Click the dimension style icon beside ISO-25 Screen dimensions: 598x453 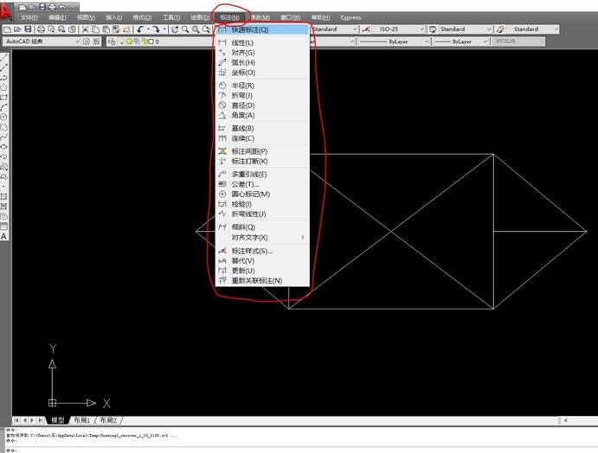pyautogui.click(x=366, y=29)
